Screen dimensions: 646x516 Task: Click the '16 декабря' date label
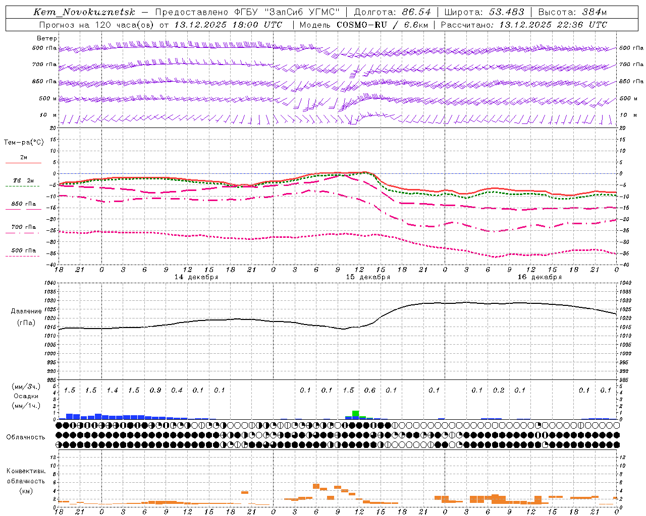click(540, 277)
